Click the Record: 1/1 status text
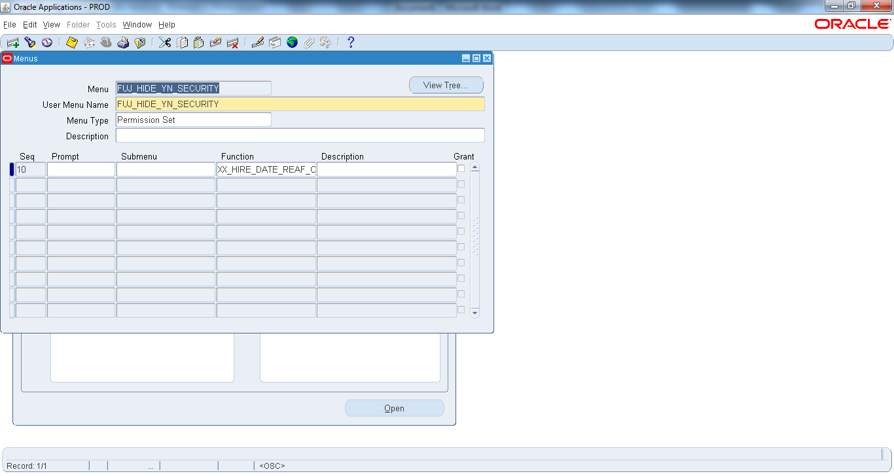Screen dimensions: 894x476 click(27, 466)
